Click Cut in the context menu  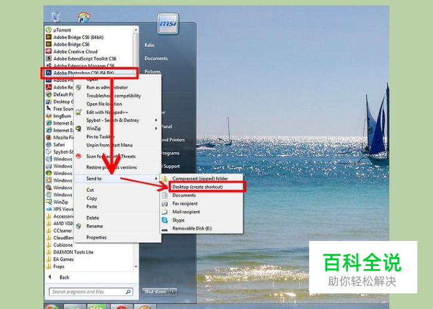[90, 190]
